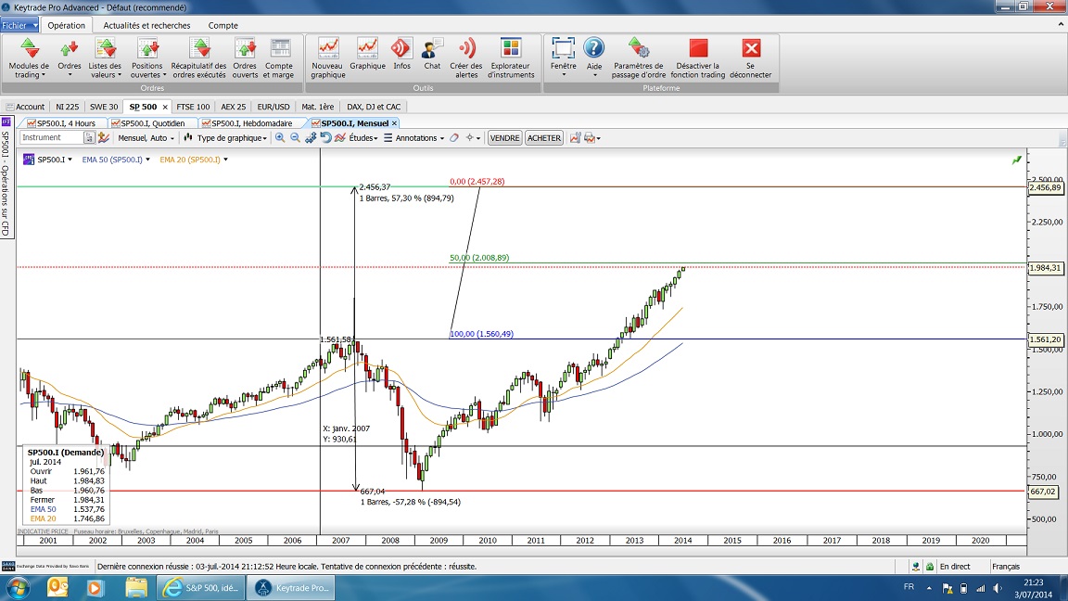This screenshot has height=601, width=1068.
Task: Click Français language in status bar
Action: pos(1005,567)
